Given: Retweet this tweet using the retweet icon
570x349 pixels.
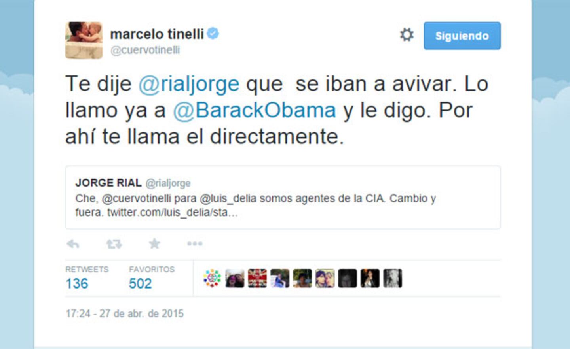Looking at the screenshot, I should (x=114, y=244).
